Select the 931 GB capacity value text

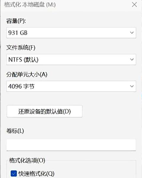pos(18,33)
